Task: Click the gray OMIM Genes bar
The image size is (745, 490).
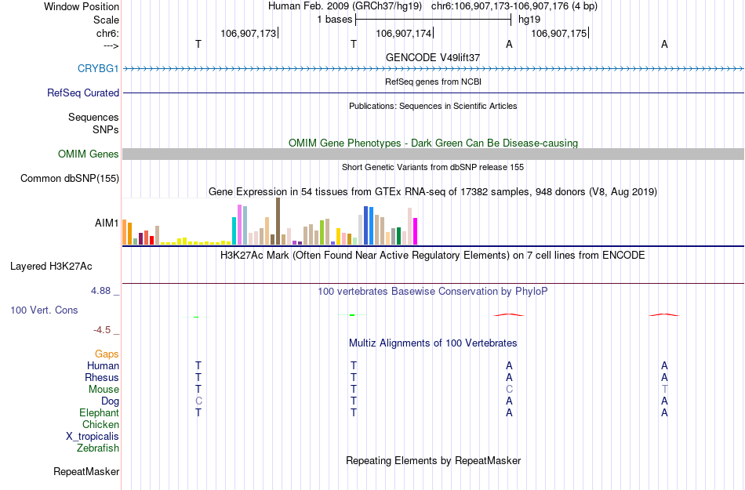Action: point(433,154)
